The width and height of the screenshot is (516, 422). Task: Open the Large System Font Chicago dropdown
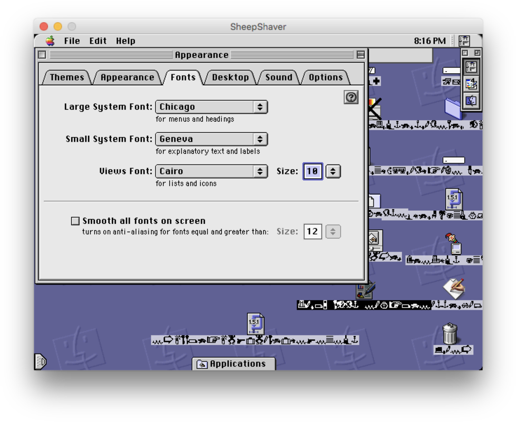pyautogui.click(x=211, y=107)
